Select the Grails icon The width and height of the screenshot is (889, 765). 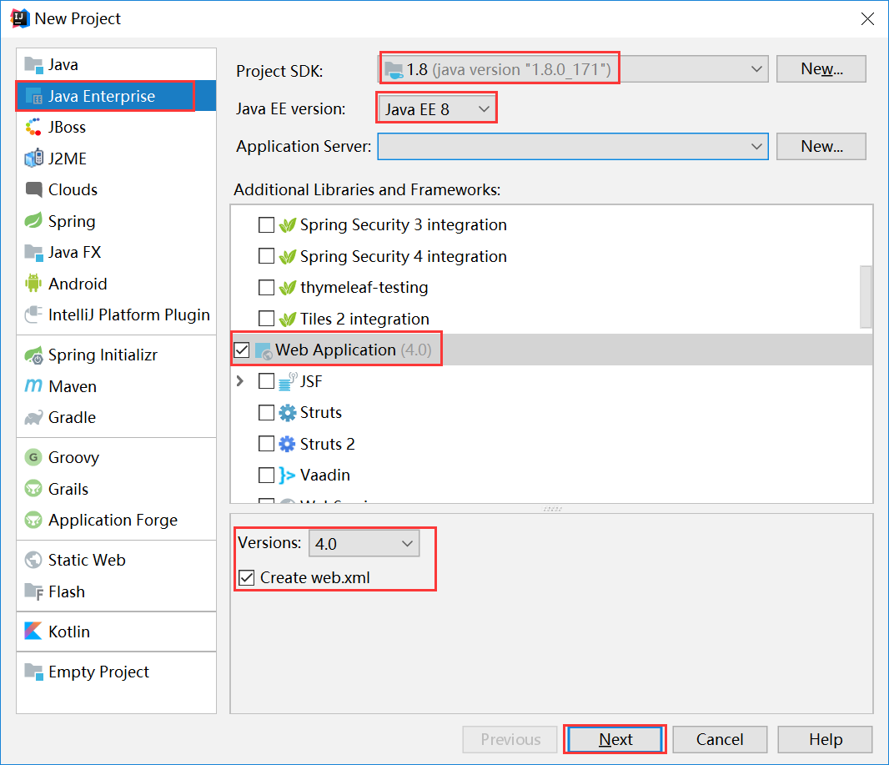[x=34, y=488]
